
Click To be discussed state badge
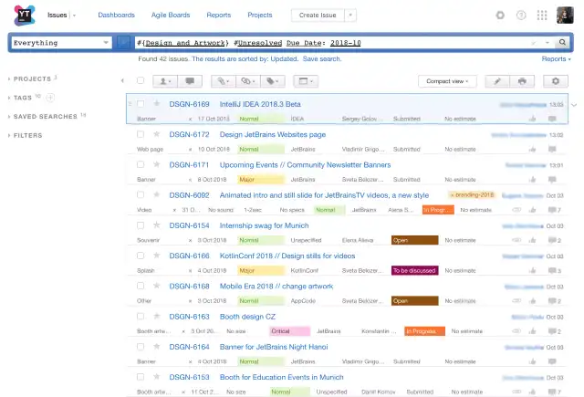click(414, 270)
